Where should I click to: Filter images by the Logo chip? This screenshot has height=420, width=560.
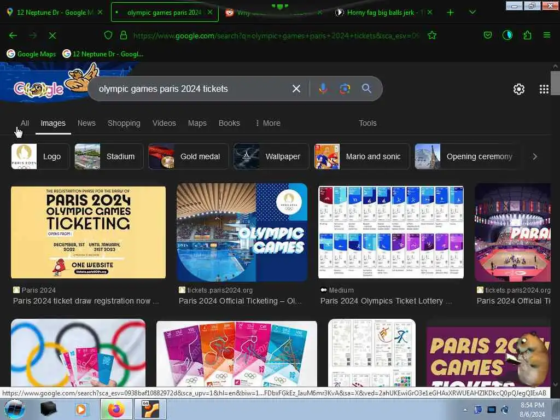coord(40,156)
